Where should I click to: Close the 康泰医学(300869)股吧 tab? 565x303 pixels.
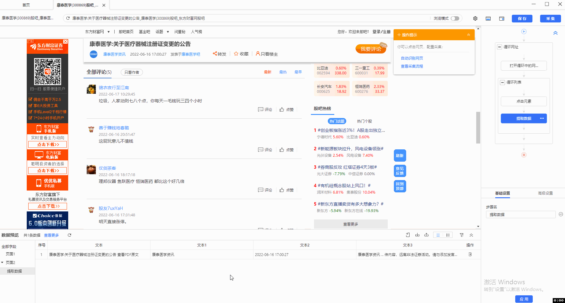(x=104, y=5)
